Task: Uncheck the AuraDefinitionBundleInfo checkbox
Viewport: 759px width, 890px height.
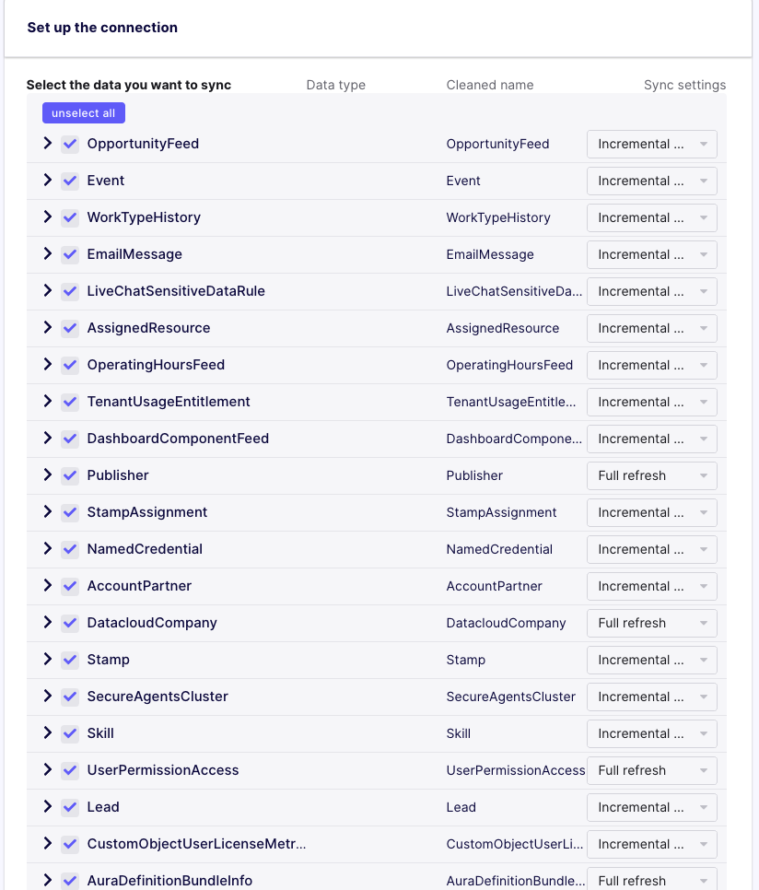Action: [70, 881]
